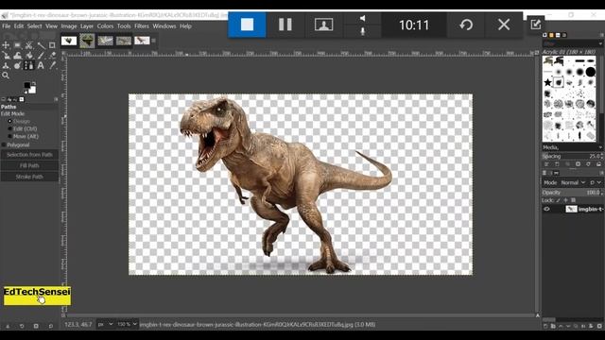Choose the Clone stamp tool
The image size is (605, 340).
[6, 65]
